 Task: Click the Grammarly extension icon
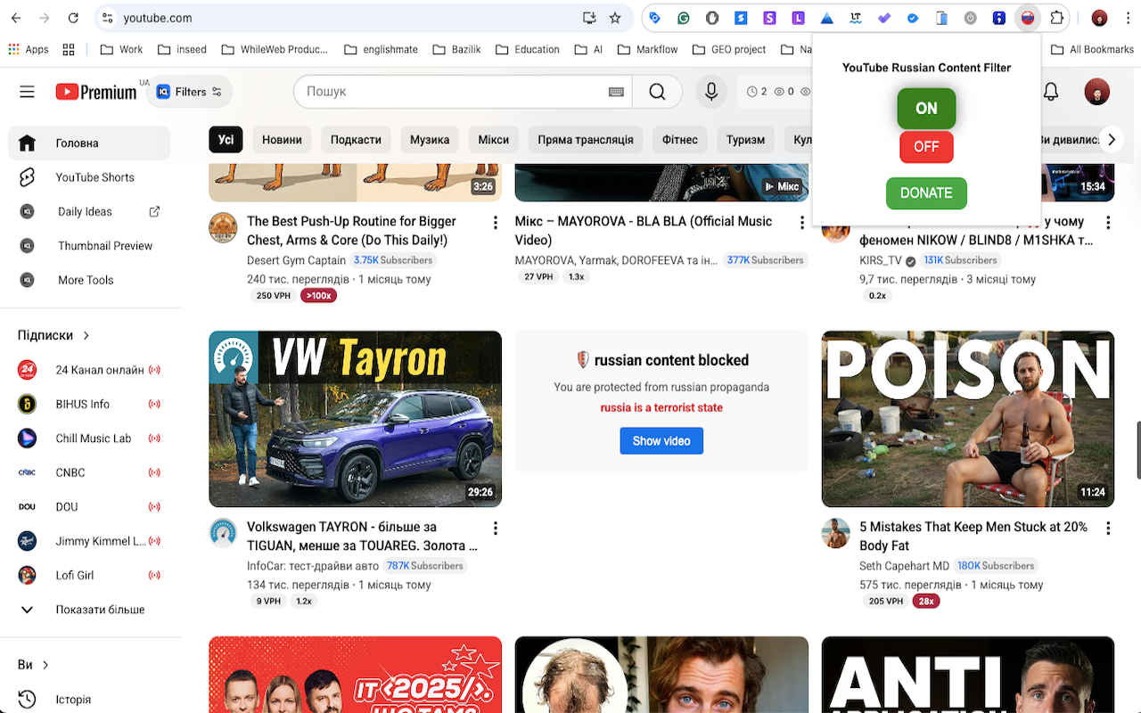[684, 18]
